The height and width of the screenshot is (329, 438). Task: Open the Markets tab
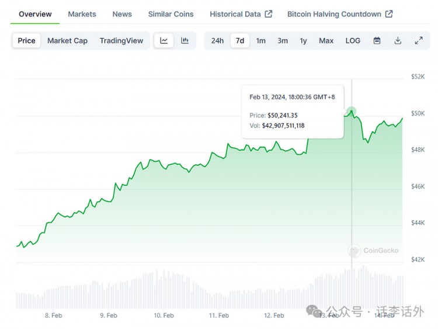pos(82,14)
